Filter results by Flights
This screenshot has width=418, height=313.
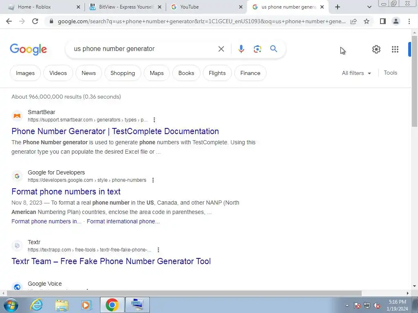pos(217,73)
